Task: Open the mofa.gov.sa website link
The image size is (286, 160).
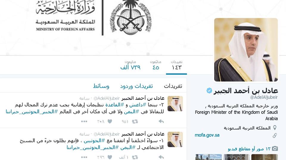Action: pyautogui.click(x=207, y=135)
